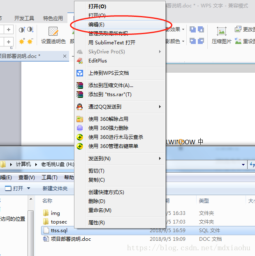The height and width of the screenshot is (256, 255).
Task: Open the dropdown arrow next to 打开
Action: point(29,188)
